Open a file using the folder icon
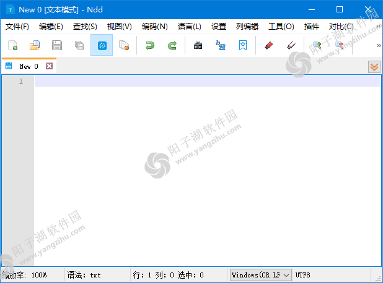383x283 pixels. pos(35,45)
